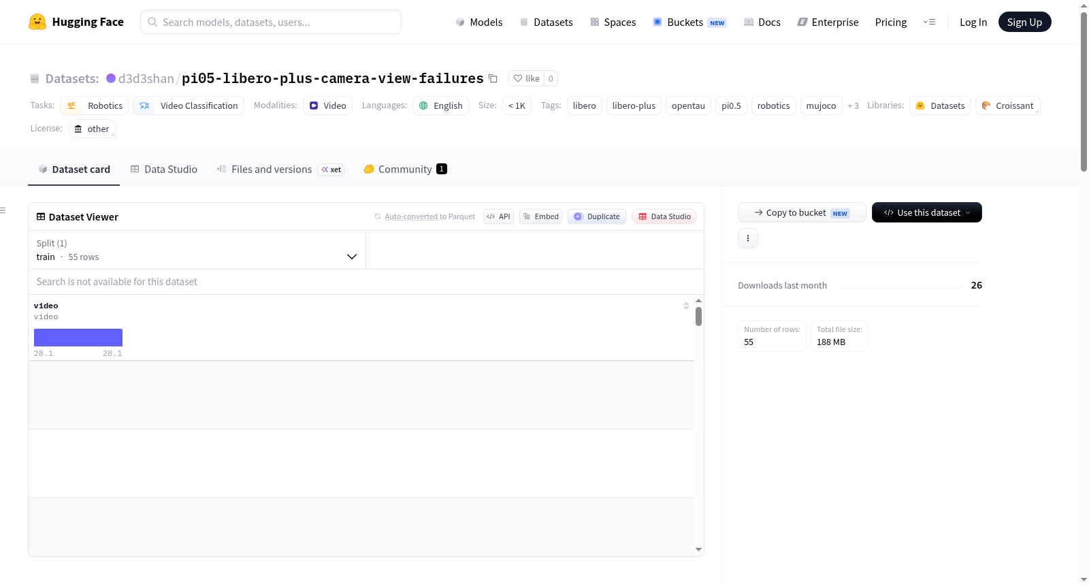1089x586 pixels.
Task: Click the viewer scroll down arrow
Action: point(698,549)
